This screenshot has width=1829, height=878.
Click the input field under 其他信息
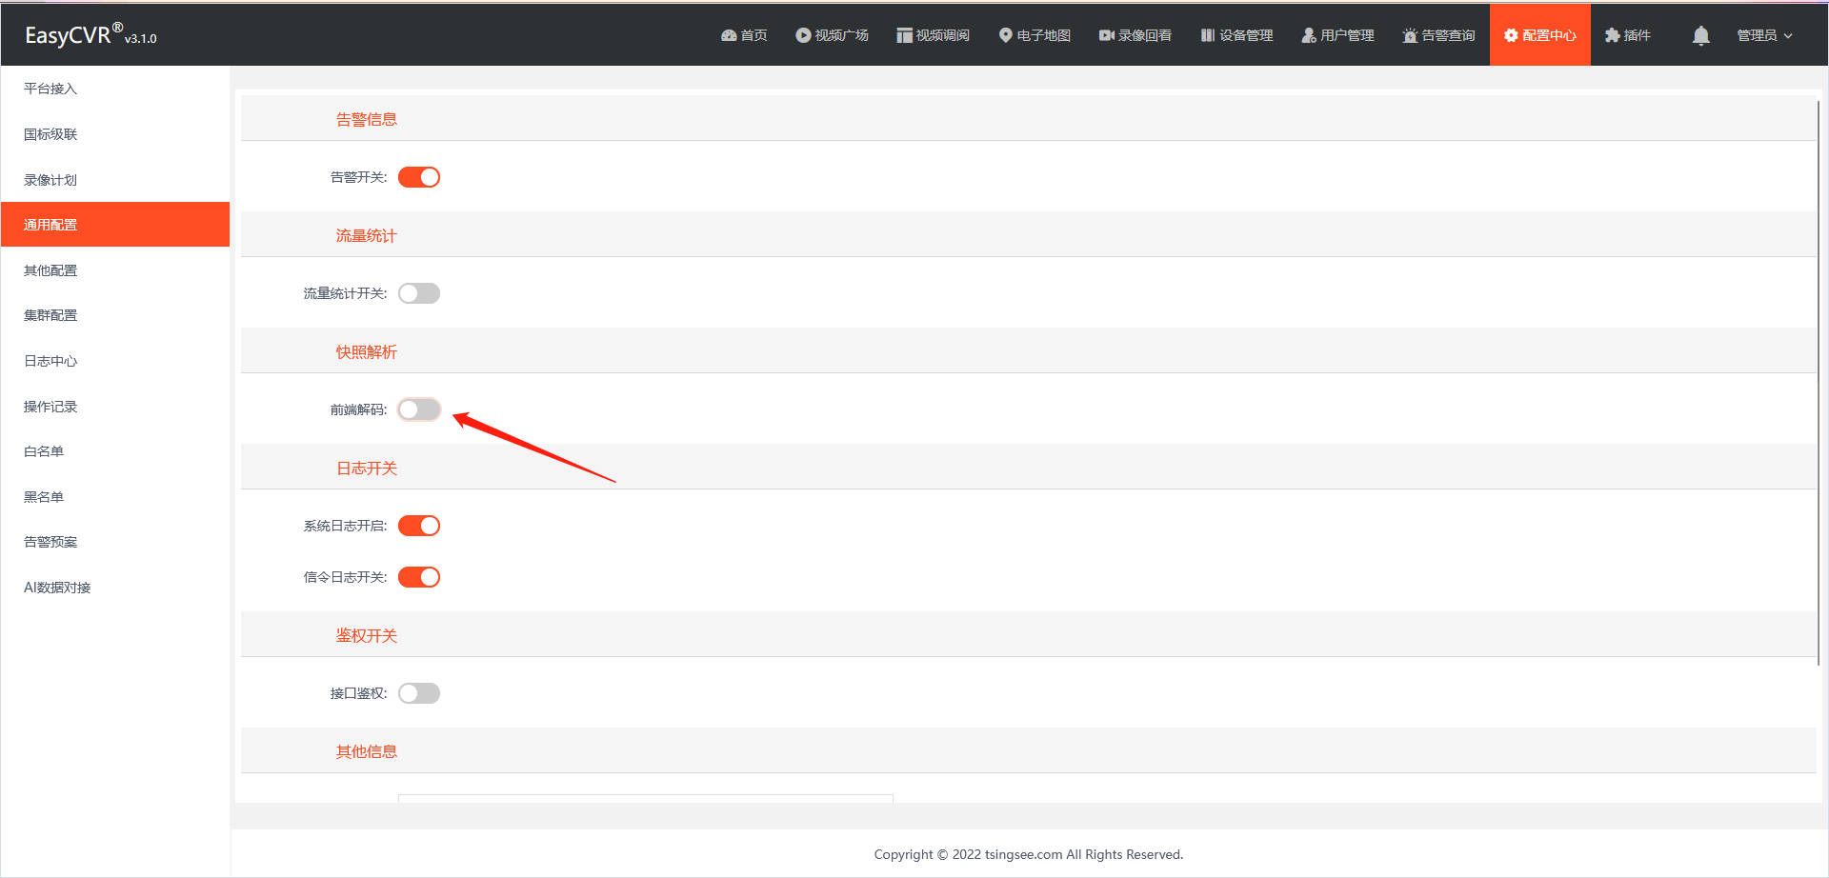[646, 798]
